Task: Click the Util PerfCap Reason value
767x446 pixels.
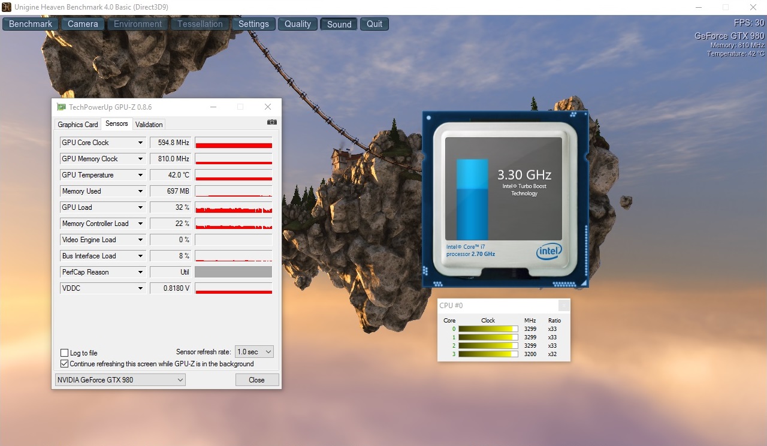Action: click(170, 272)
